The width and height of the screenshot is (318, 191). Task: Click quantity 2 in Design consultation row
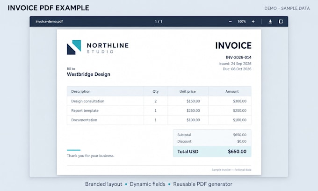point(156,101)
